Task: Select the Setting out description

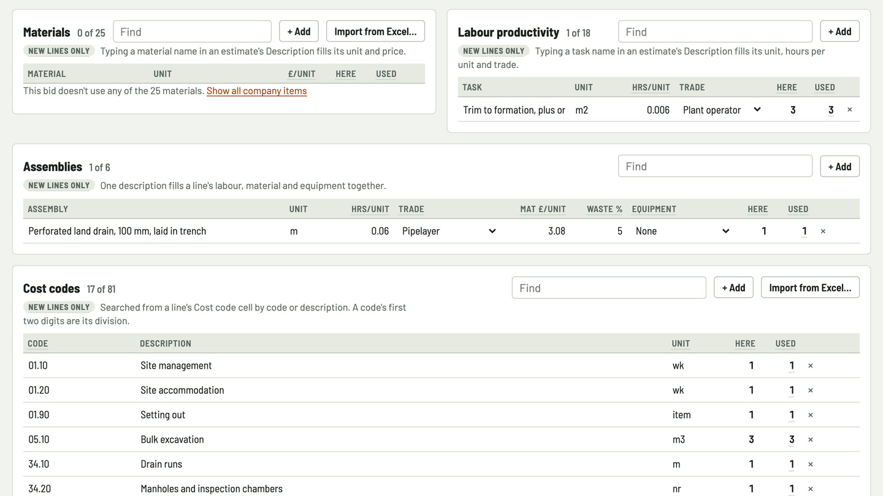Action: coord(162,415)
